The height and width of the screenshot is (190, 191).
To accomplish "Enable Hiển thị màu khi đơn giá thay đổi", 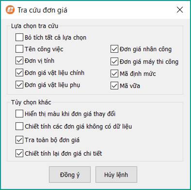I will tap(19, 114).
